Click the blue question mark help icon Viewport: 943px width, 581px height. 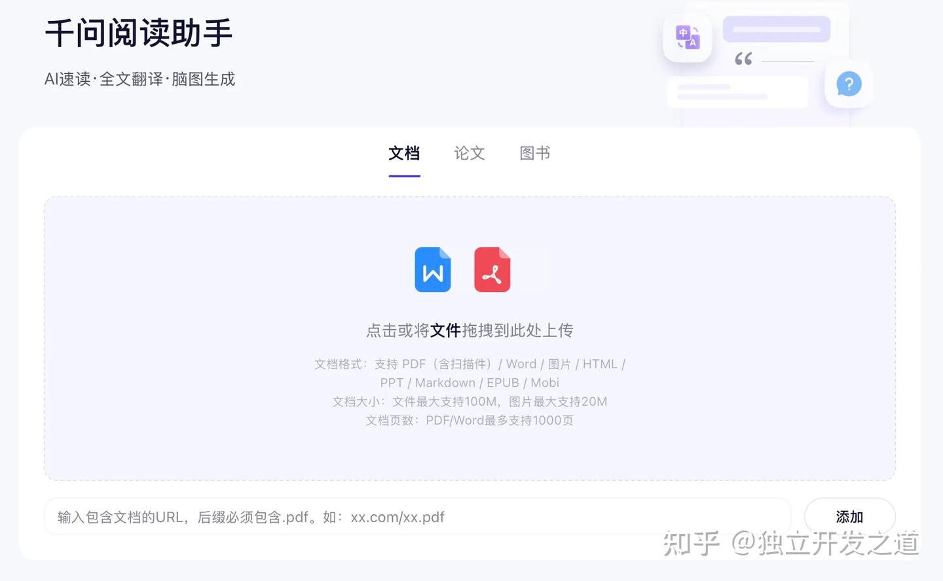pos(849,84)
